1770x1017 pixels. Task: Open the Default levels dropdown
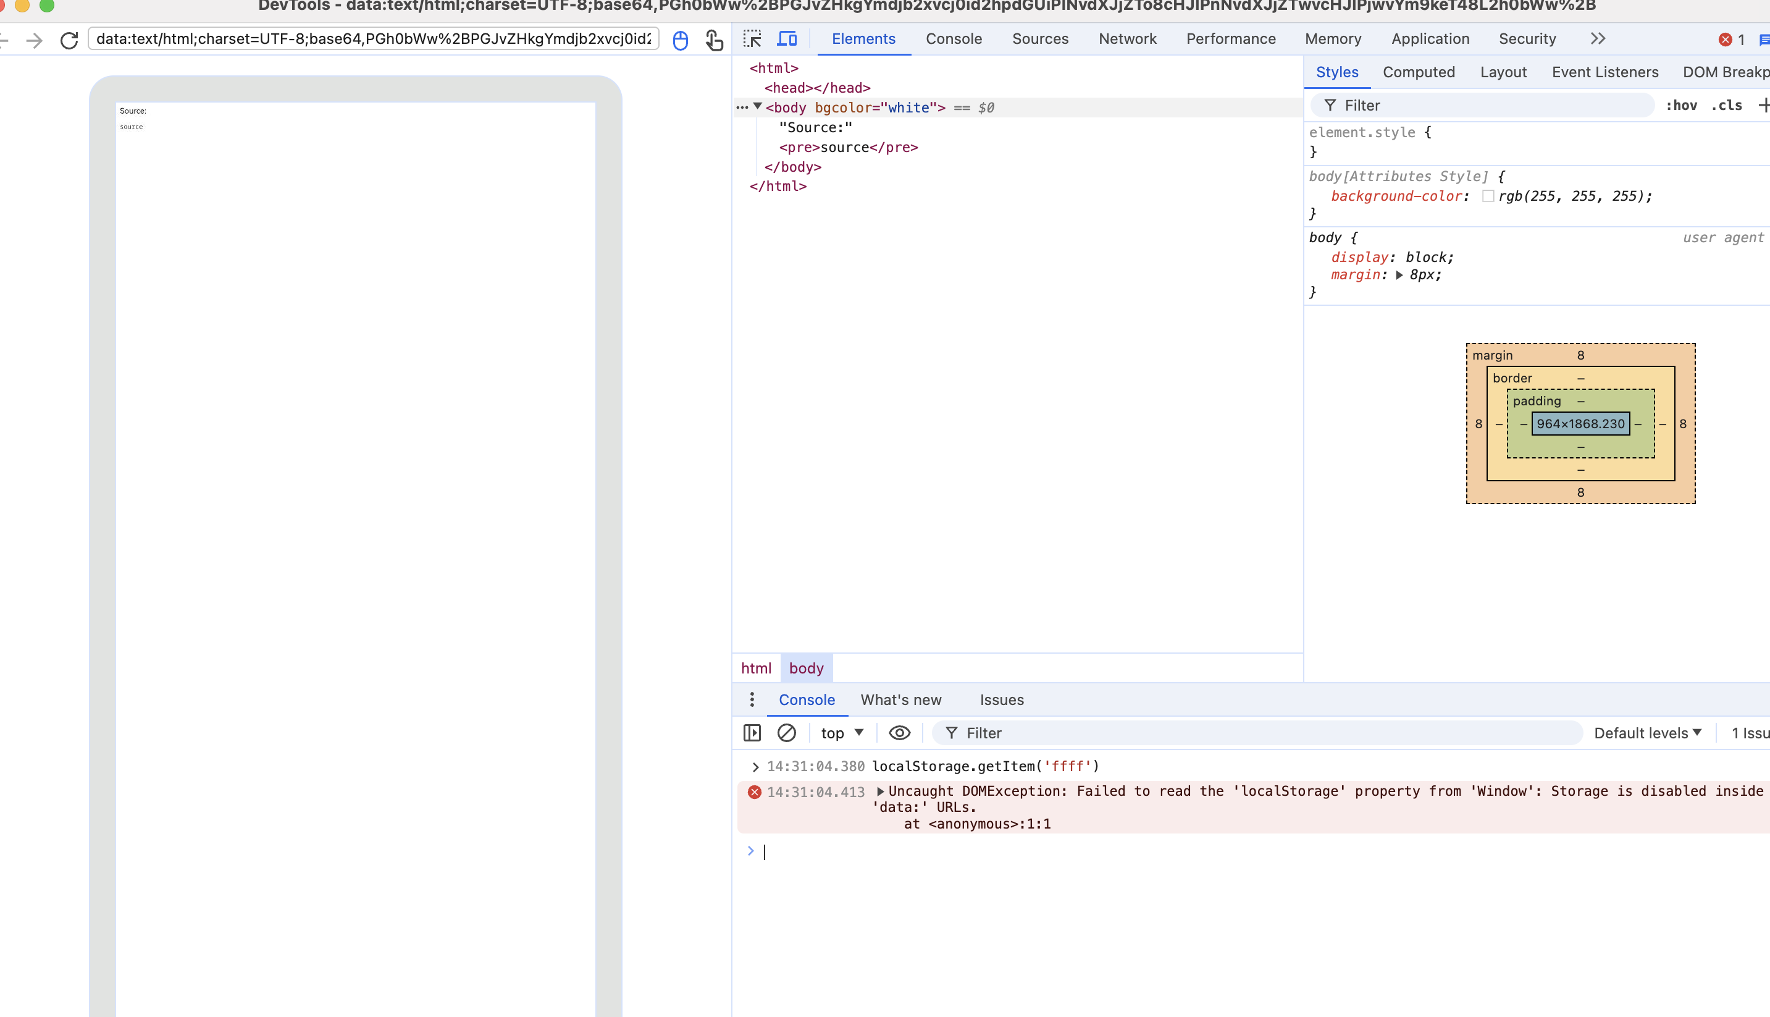(x=1648, y=733)
